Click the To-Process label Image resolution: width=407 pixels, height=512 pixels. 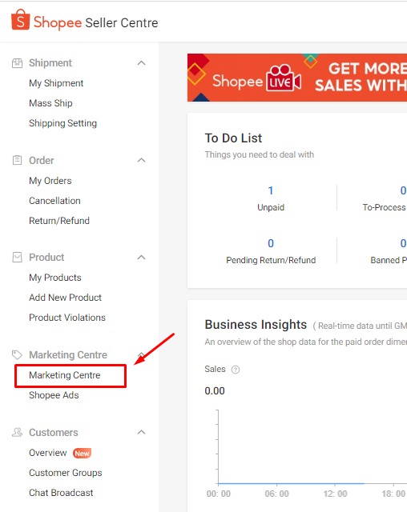pyautogui.click(x=384, y=207)
